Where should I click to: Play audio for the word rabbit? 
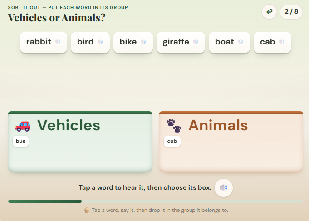(x=58, y=42)
